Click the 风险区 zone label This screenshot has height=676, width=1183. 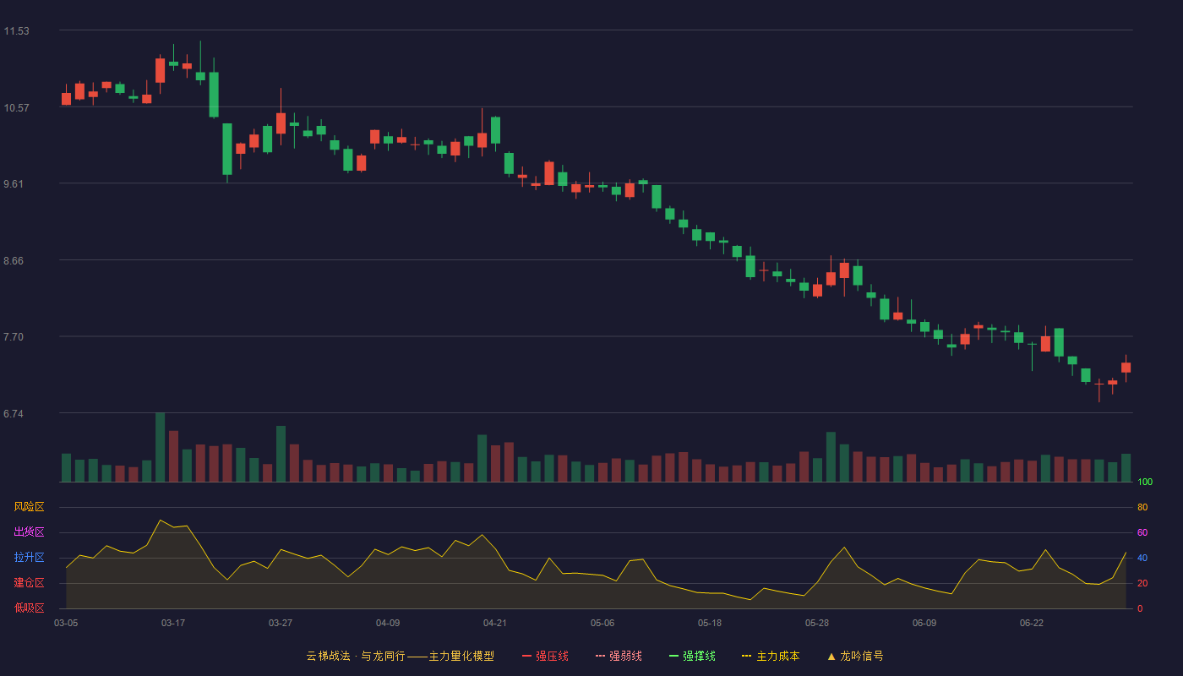click(x=29, y=507)
